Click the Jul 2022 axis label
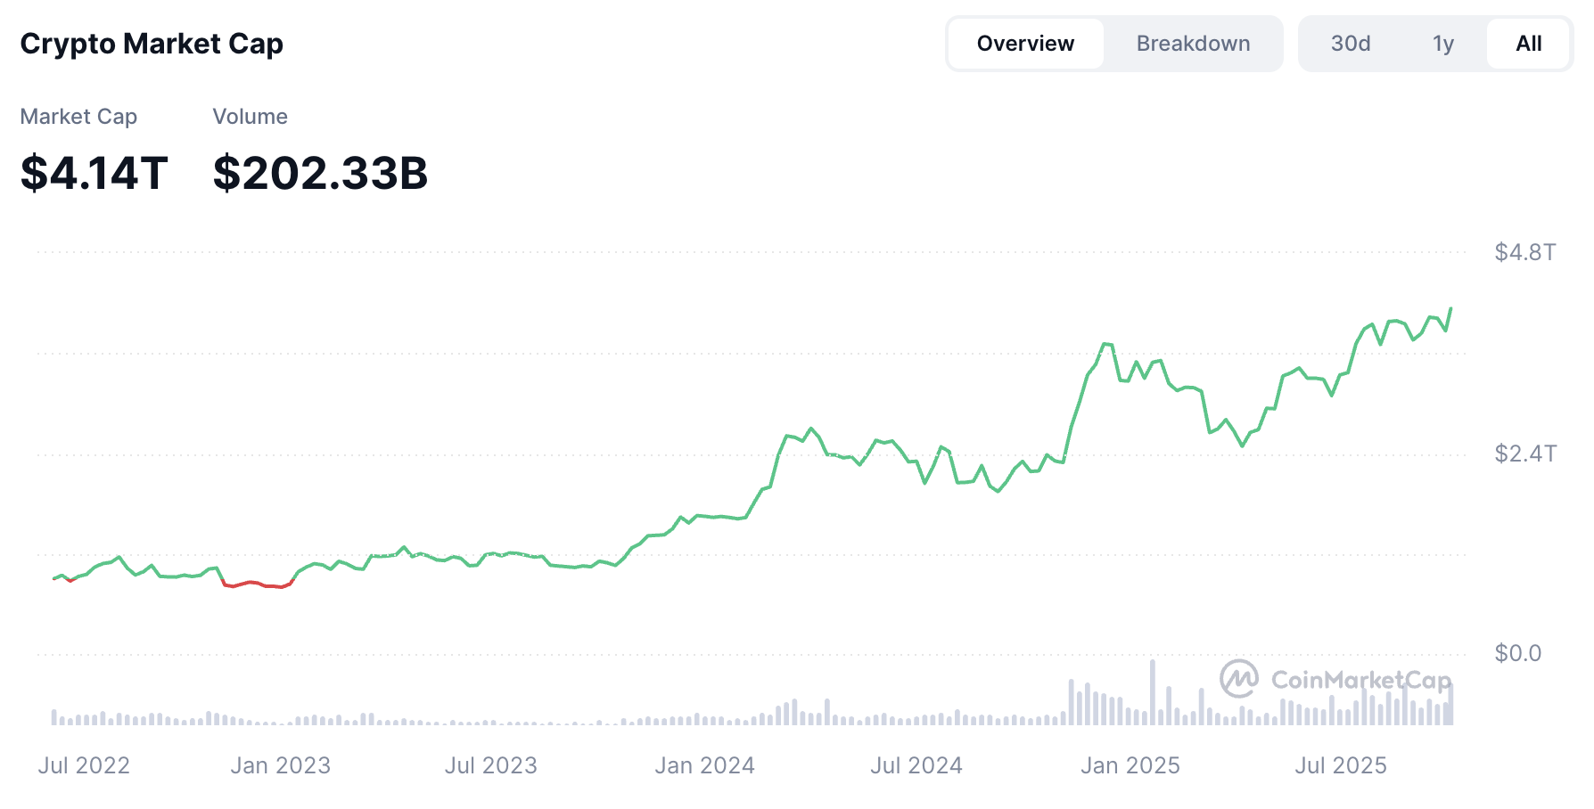 coord(84,765)
